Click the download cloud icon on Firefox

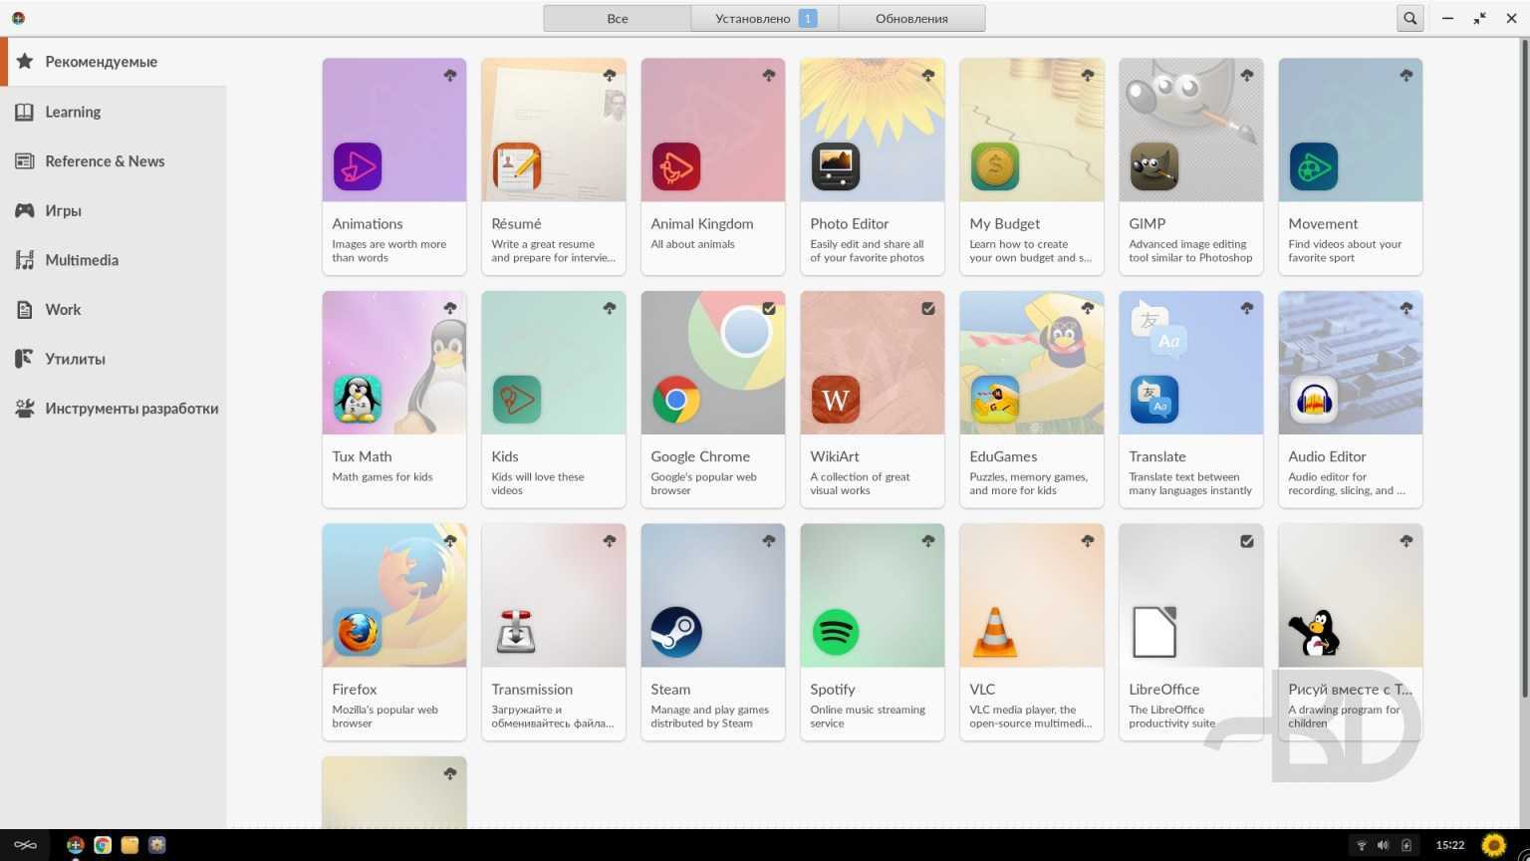click(x=450, y=541)
